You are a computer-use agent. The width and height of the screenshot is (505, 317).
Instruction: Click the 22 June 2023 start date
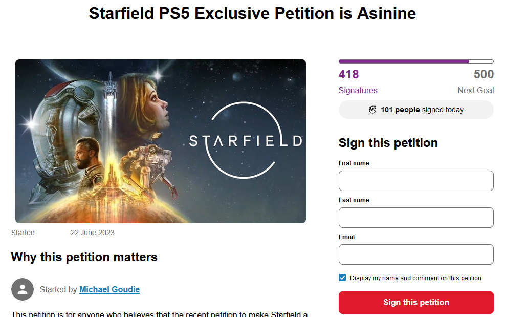pos(93,233)
